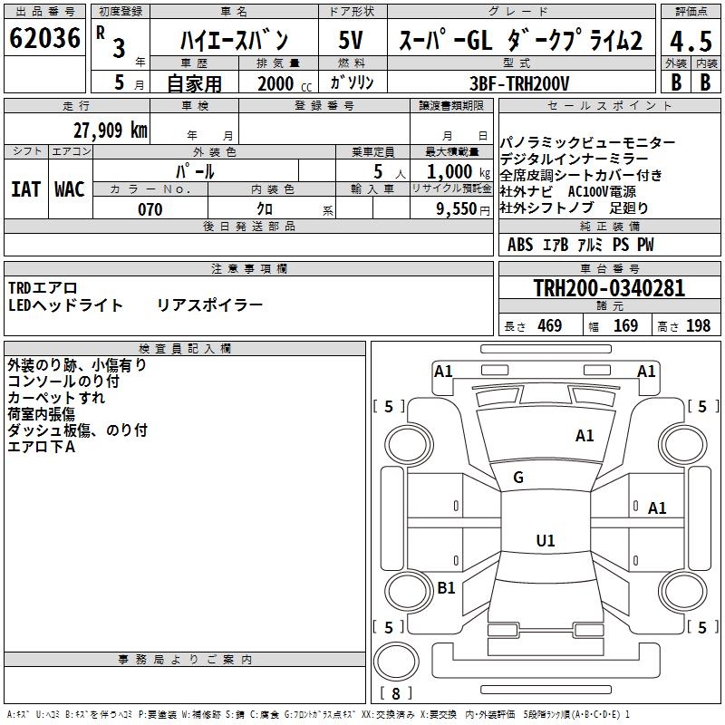Click the vehicle history 自家用

pos(194,83)
